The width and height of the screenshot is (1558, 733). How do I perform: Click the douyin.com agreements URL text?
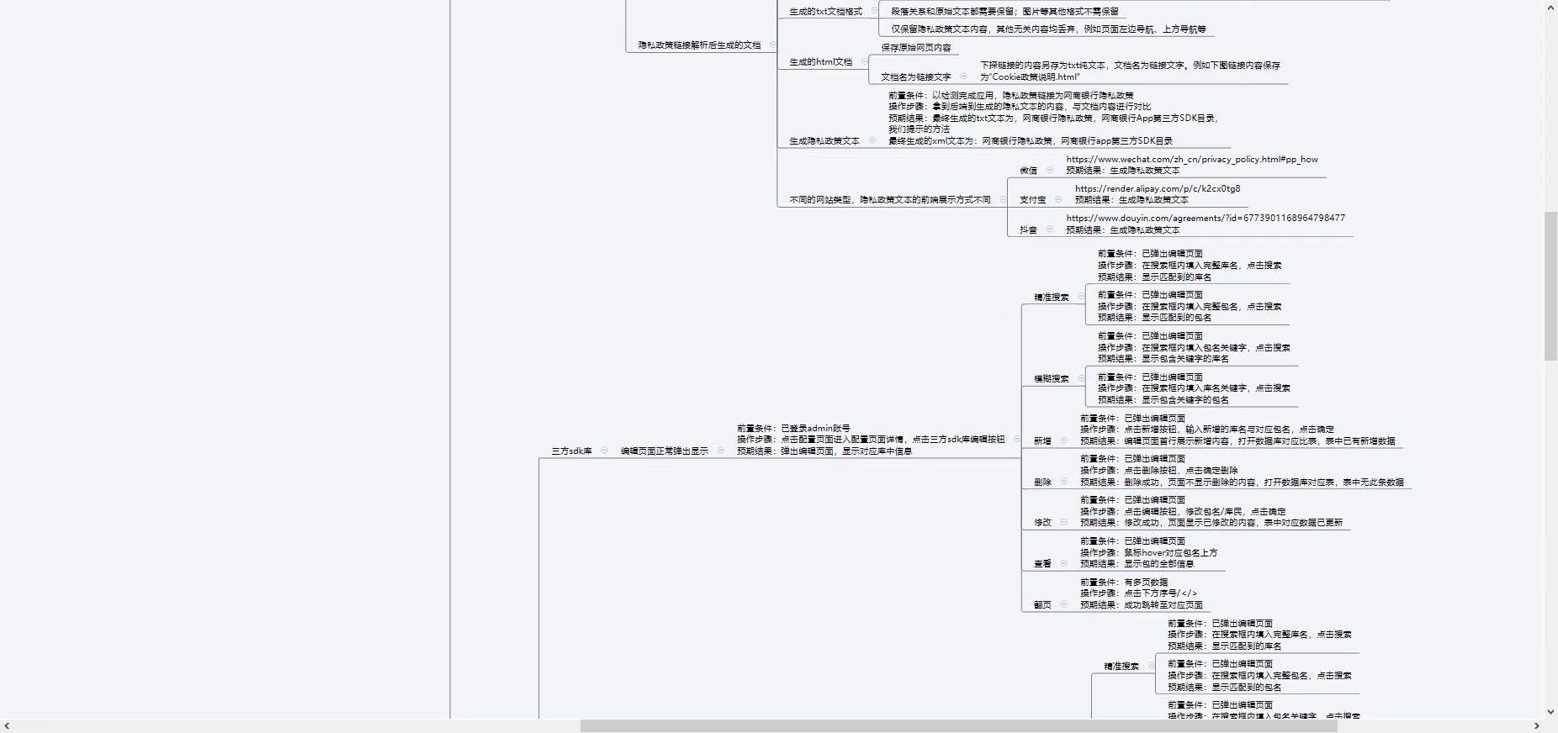[x=1206, y=218]
